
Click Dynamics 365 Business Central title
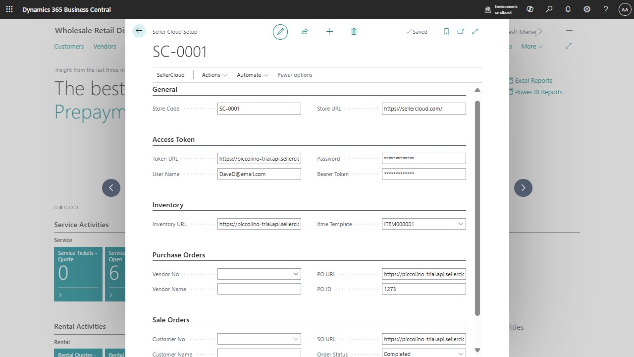coord(66,9)
